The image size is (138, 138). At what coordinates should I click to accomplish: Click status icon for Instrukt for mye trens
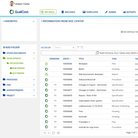[47, 127]
